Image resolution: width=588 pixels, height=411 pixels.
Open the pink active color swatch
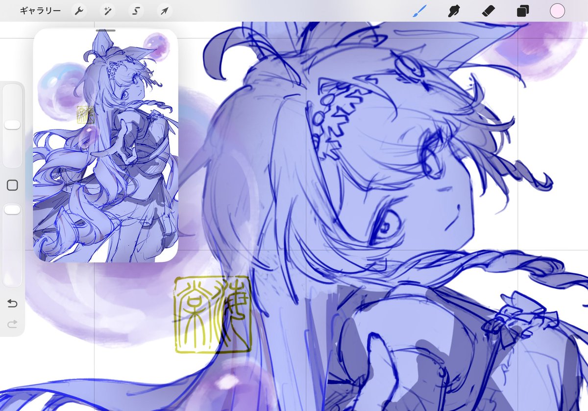pyautogui.click(x=557, y=11)
